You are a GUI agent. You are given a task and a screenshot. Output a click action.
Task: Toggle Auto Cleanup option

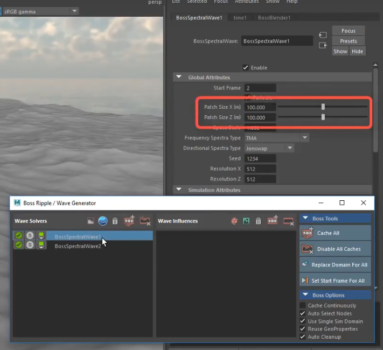pos(302,337)
